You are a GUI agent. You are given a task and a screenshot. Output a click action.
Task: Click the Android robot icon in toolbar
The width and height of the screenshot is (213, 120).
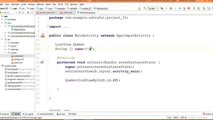coord(139,8)
